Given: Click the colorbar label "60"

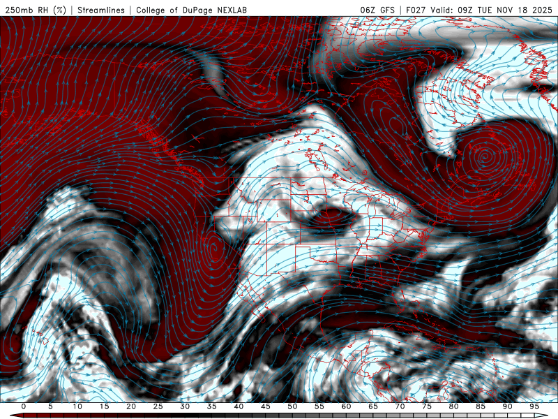Looking at the screenshot, I should pos(346,406).
